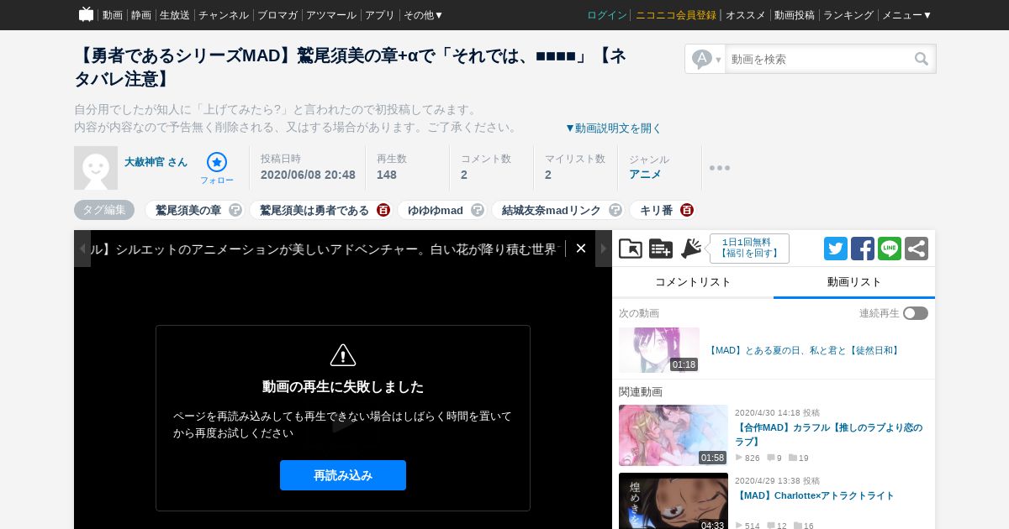Share on Facebook icon

point(863,249)
